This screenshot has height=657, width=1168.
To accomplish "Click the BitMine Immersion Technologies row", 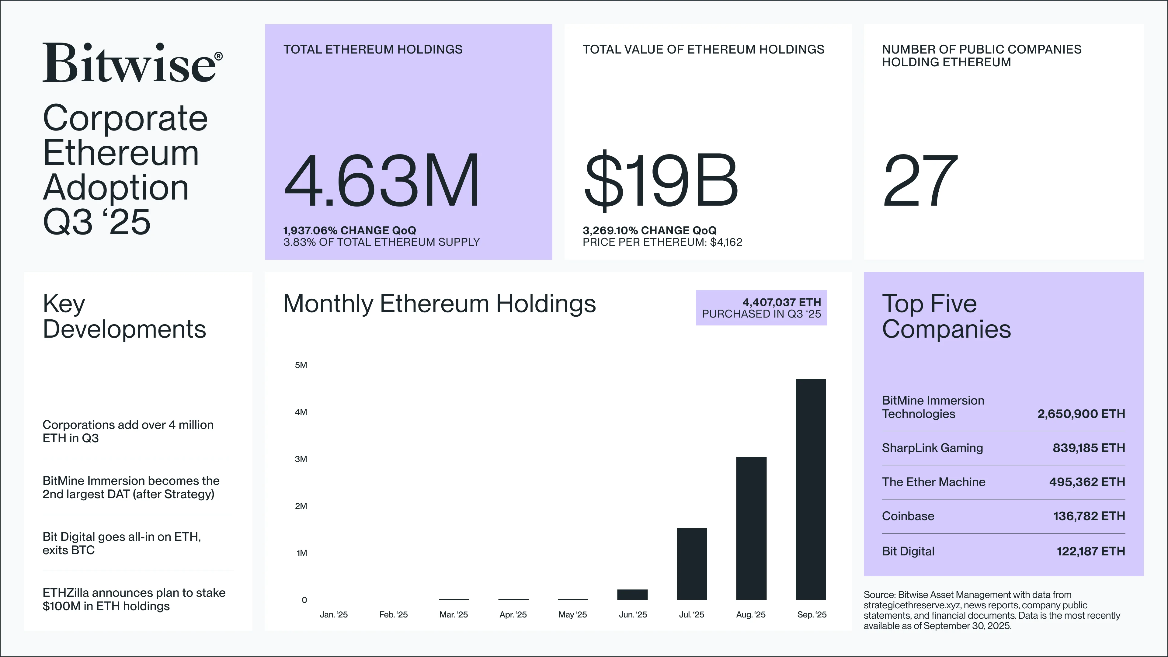I will point(1003,407).
